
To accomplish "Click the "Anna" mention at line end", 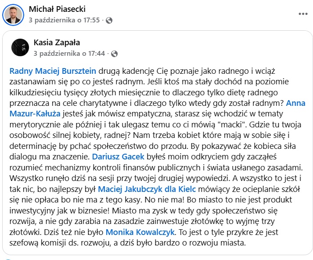I will 295,103.
